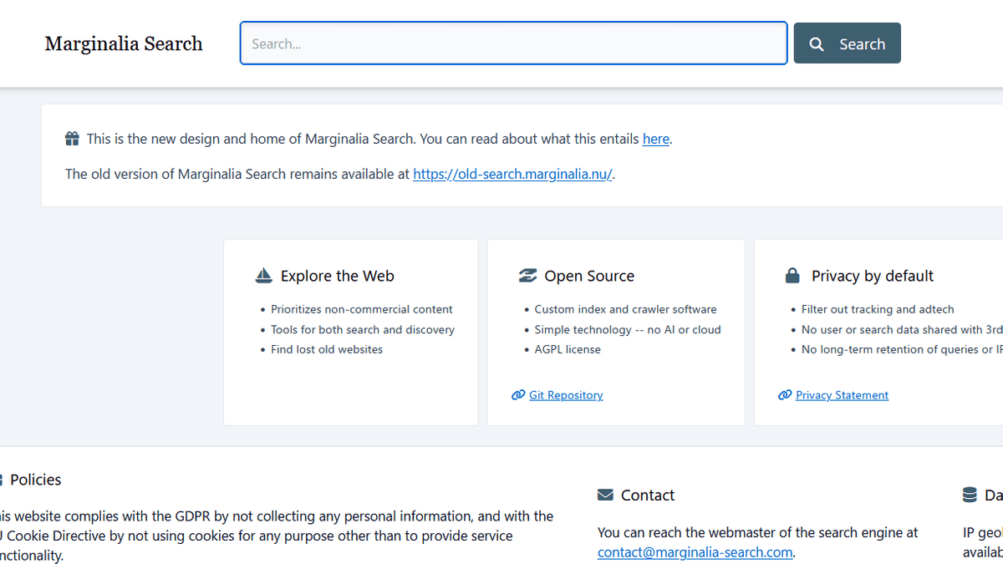Click the envelope icon beside Contact
The width and height of the screenshot is (1003, 564).
pos(605,495)
